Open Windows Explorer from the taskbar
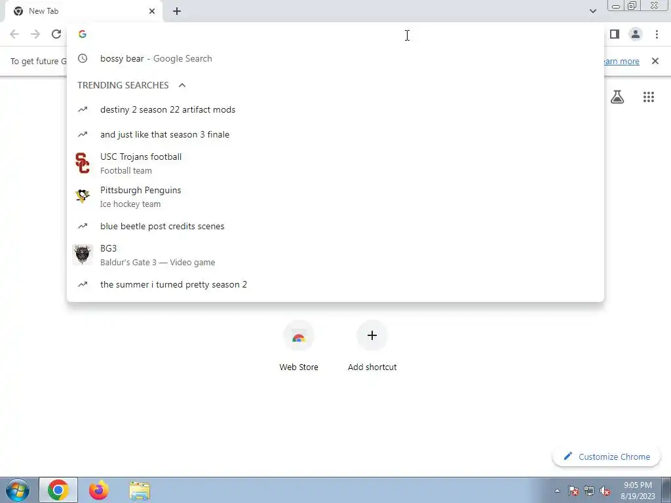671x503 pixels. pos(140,490)
